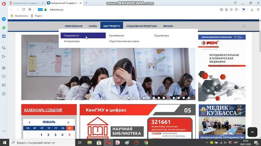View site security lock info
Viewport: 261px width, 146px height.
45,10
